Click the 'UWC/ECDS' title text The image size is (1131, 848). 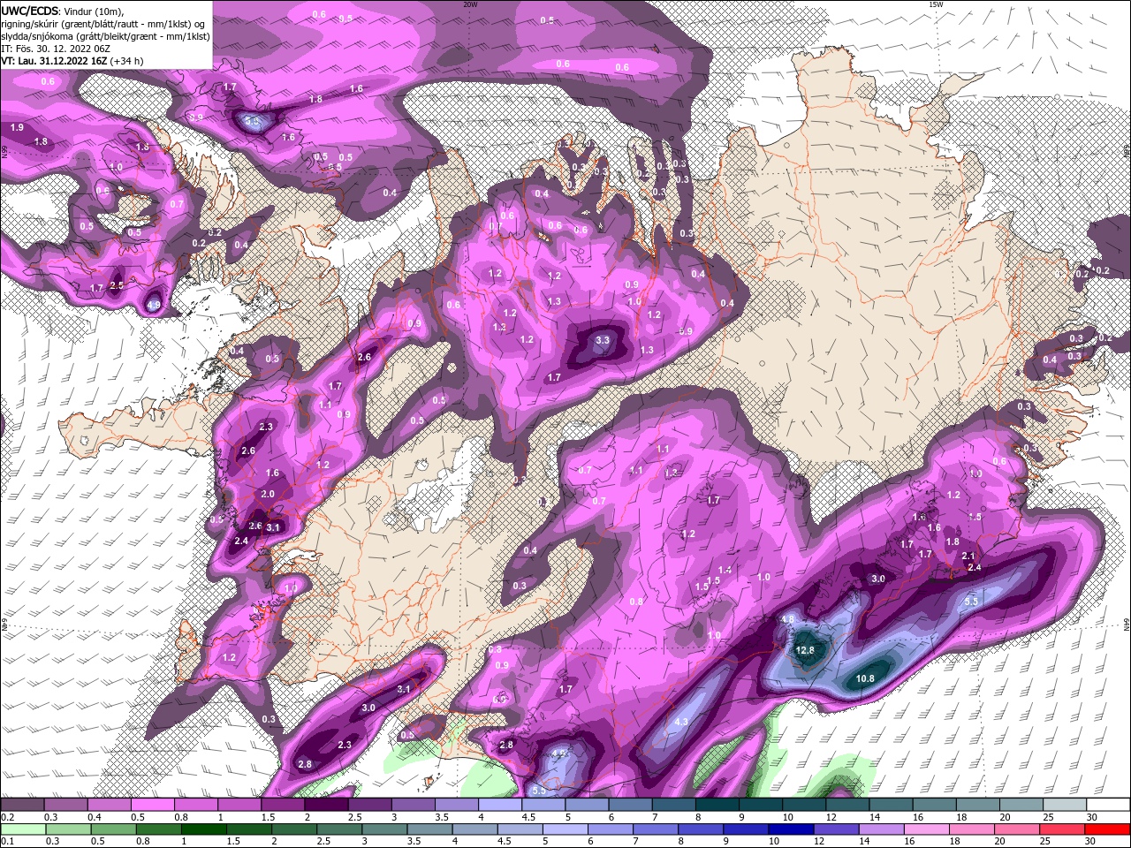pos(30,11)
